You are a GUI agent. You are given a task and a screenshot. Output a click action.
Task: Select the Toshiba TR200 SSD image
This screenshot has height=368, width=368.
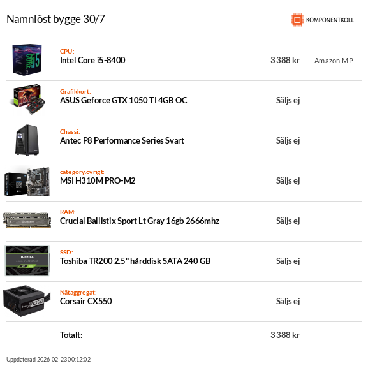click(27, 261)
